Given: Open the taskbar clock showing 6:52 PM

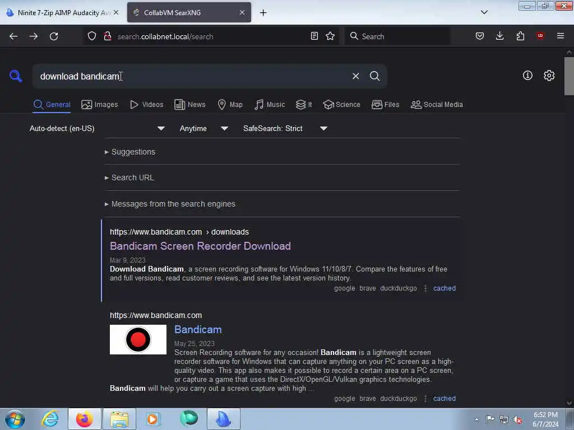Looking at the screenshot, I should 545,419.
